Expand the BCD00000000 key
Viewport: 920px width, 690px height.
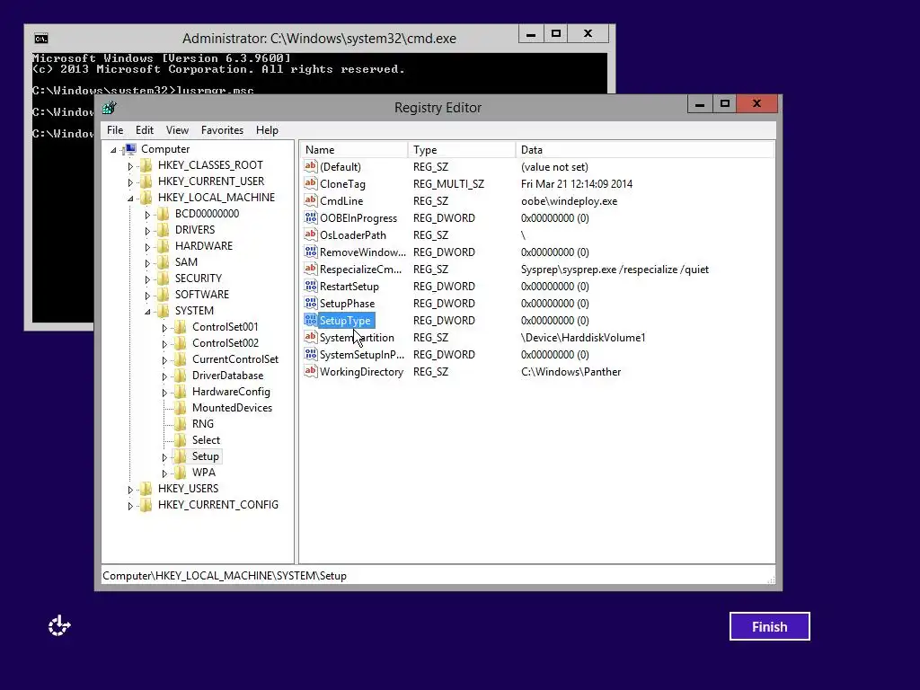pos(148,214)
